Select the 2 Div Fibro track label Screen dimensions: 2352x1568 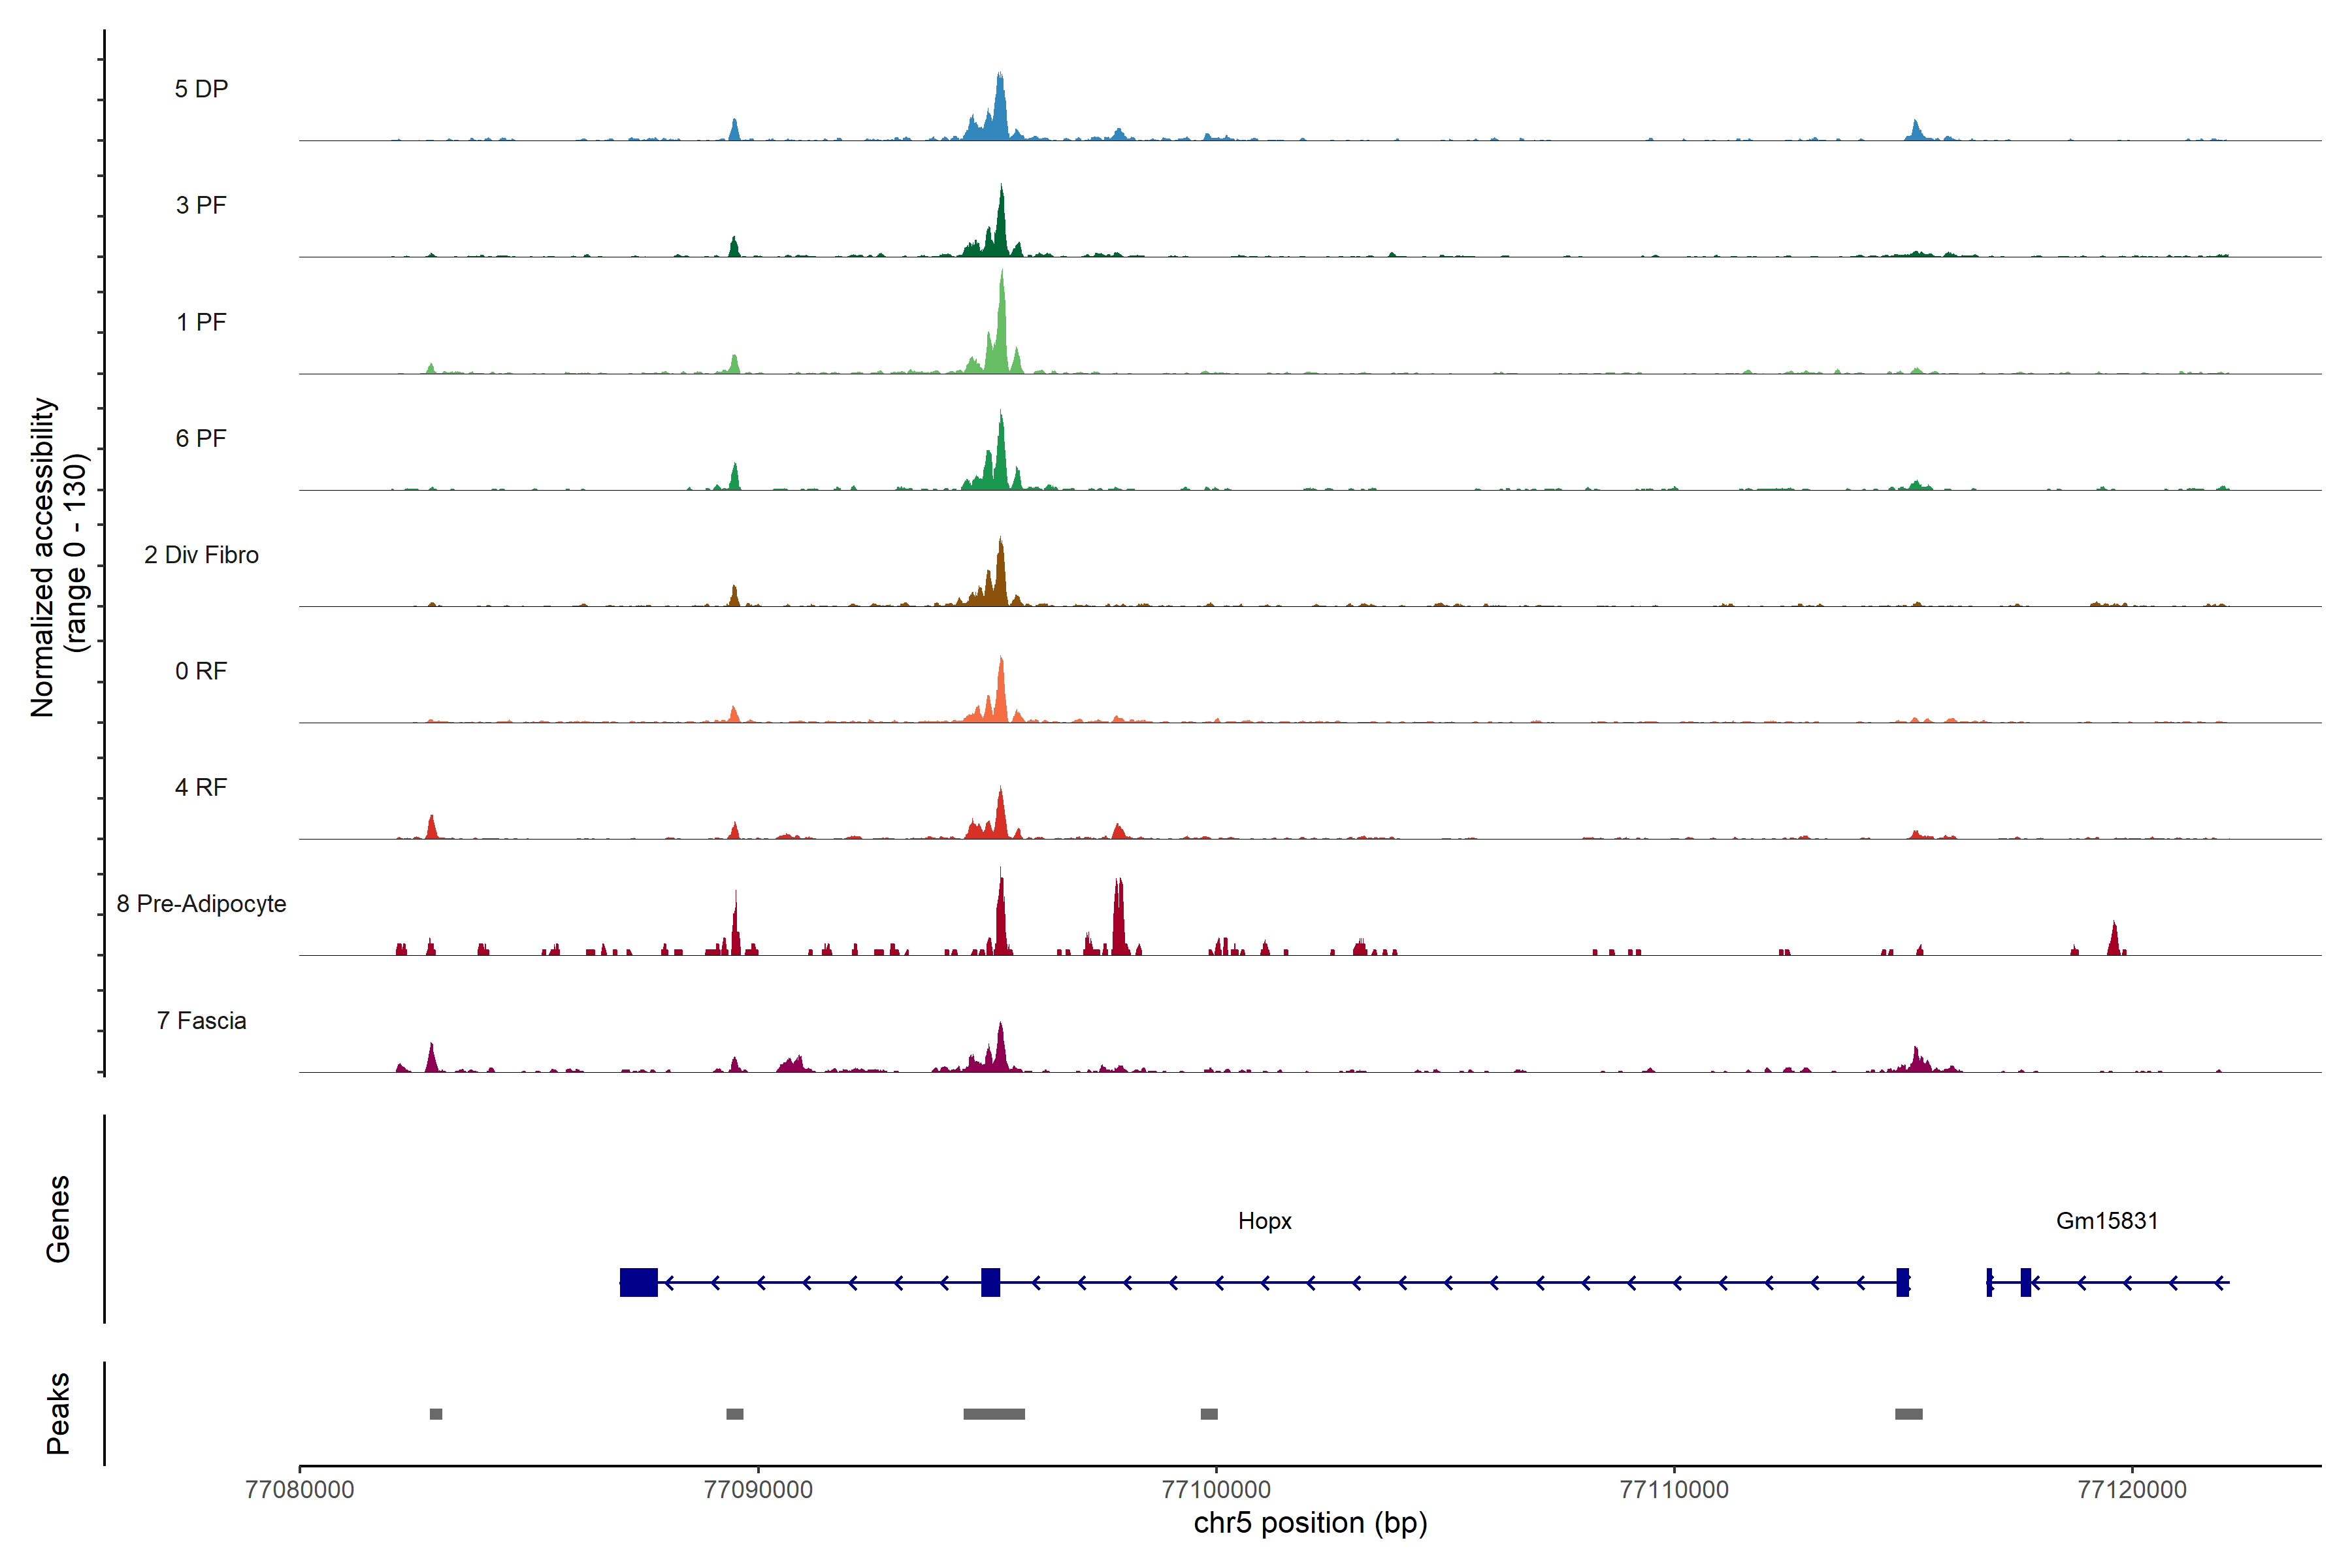201,555
